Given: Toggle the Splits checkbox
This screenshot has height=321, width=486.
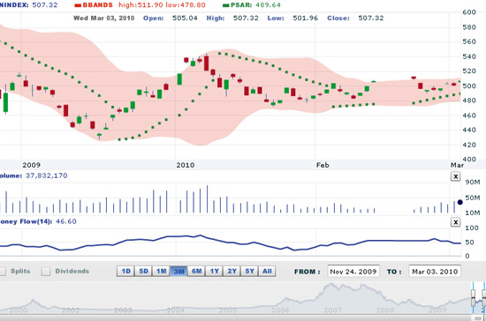Looking at the screenshot, I should tap(2, 272).
